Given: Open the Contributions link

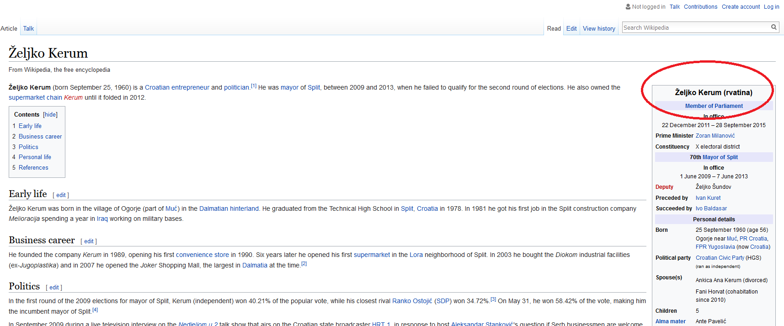Looking at the screenshot, I should click(700, 7).
